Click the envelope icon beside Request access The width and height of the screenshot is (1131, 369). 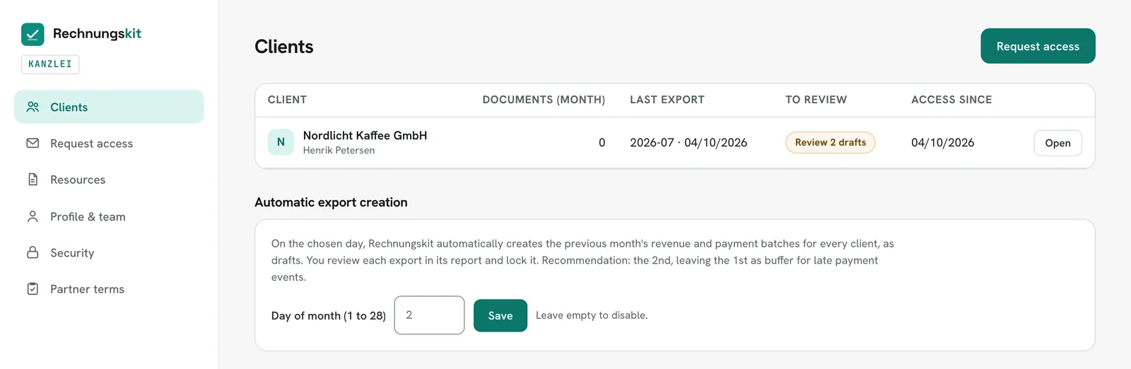[x=33, y=143]
